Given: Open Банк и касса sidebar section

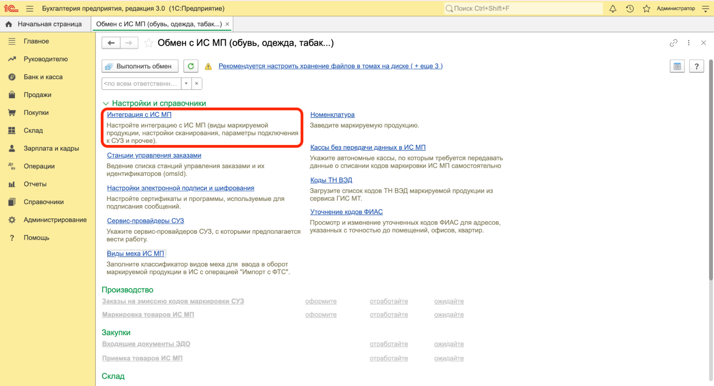Looking at the screenshot, I should 43,77.
